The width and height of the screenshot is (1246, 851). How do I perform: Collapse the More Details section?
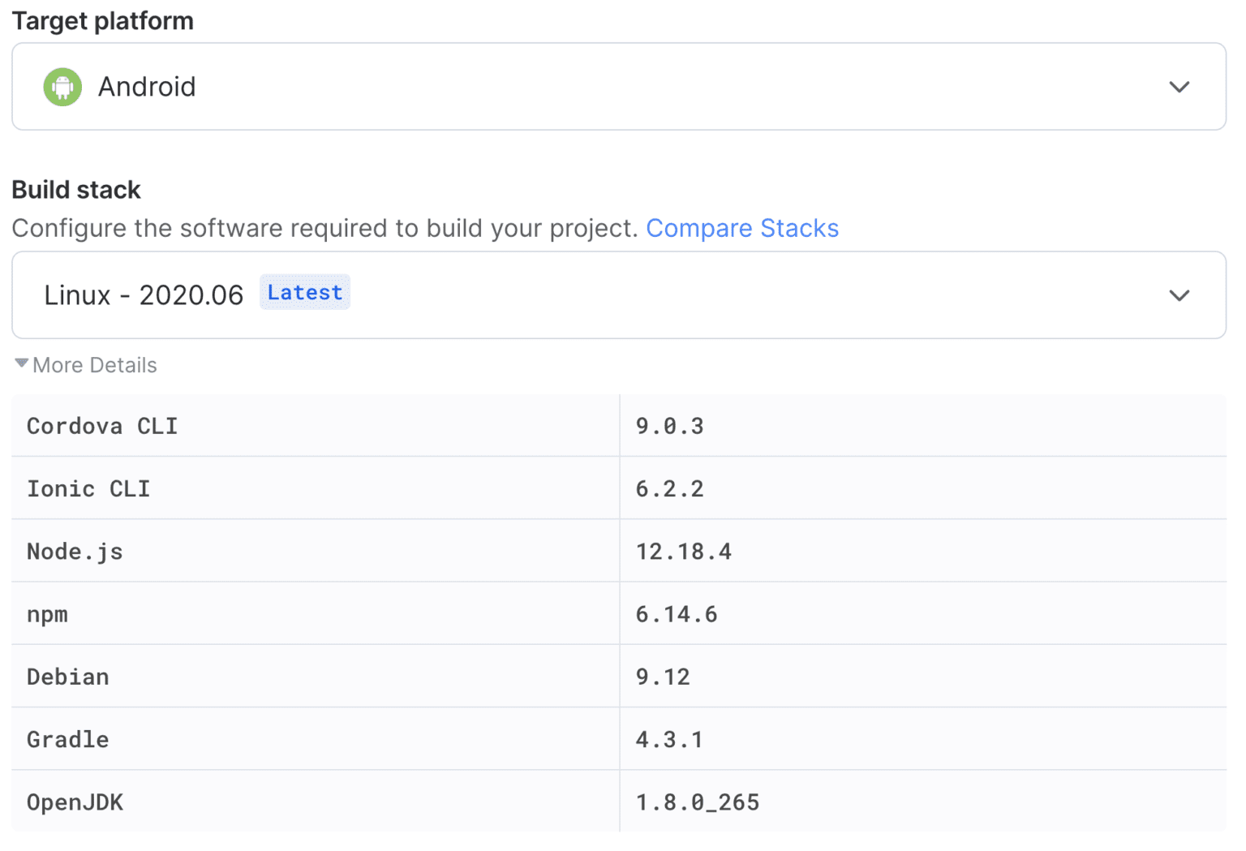click(86, 365)
